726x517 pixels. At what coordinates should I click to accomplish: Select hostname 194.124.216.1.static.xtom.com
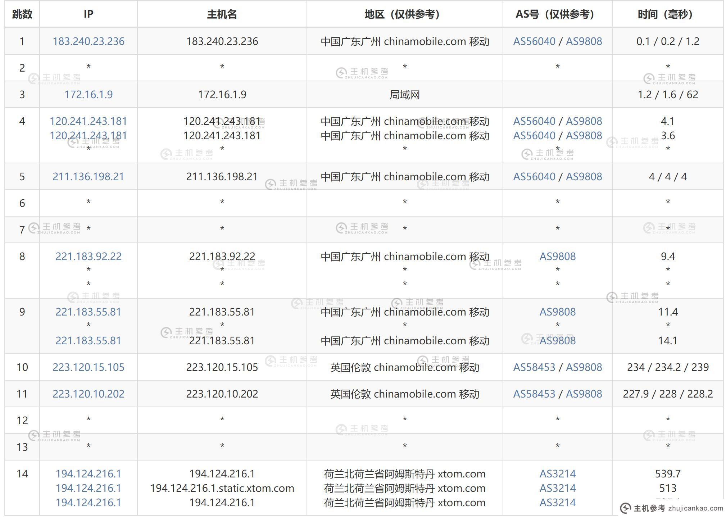tap(222, 488)
